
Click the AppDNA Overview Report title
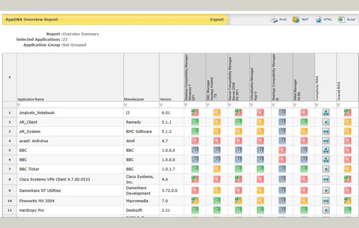coord(32,19)
